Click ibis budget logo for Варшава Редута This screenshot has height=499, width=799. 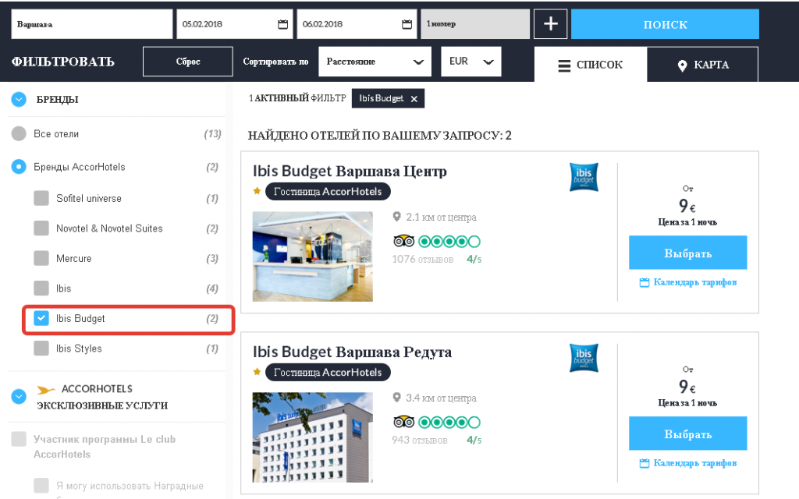tap(584, 358)
